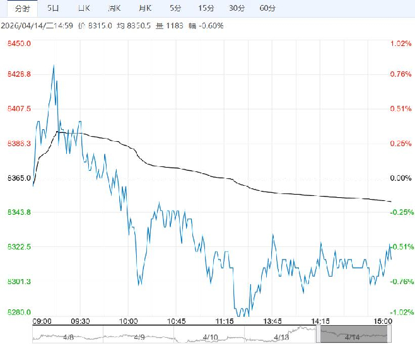The width and height of the screenshot is (415, 344).
Task: Select the 5分 five-minute chart tab
Action: (x=175, y=8)
